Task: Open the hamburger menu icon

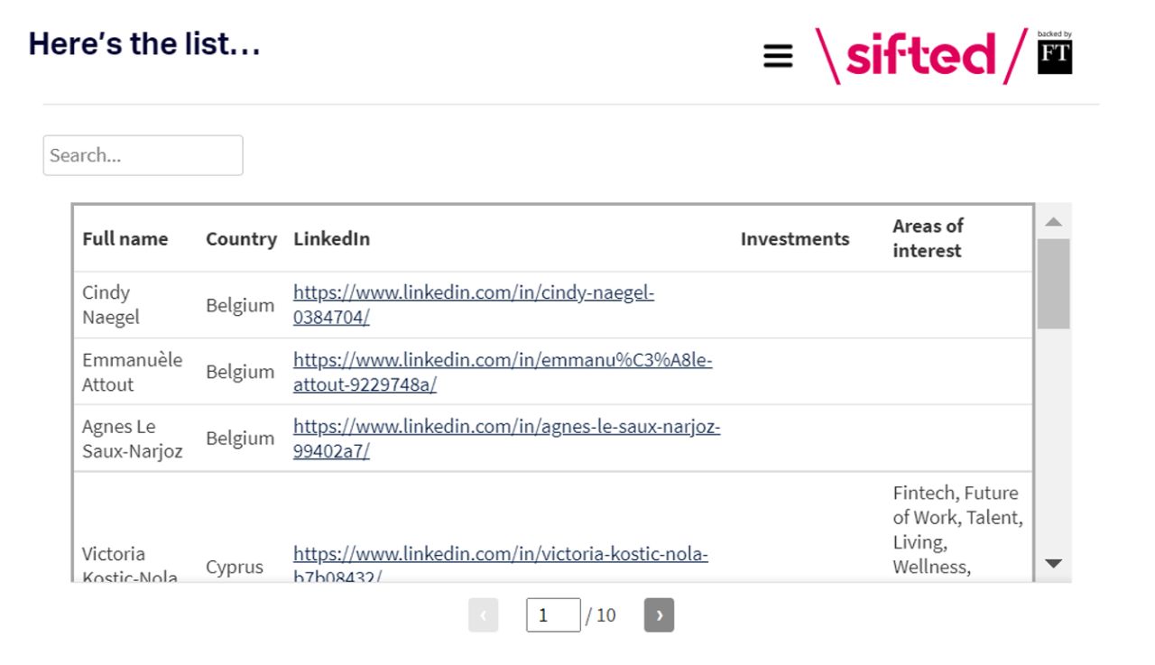Action: (x=778, y=57)
